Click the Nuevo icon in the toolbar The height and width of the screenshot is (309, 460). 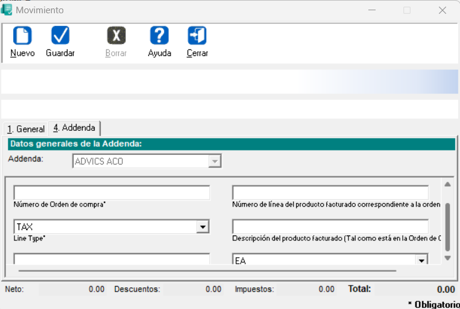(x=22, y=37)
